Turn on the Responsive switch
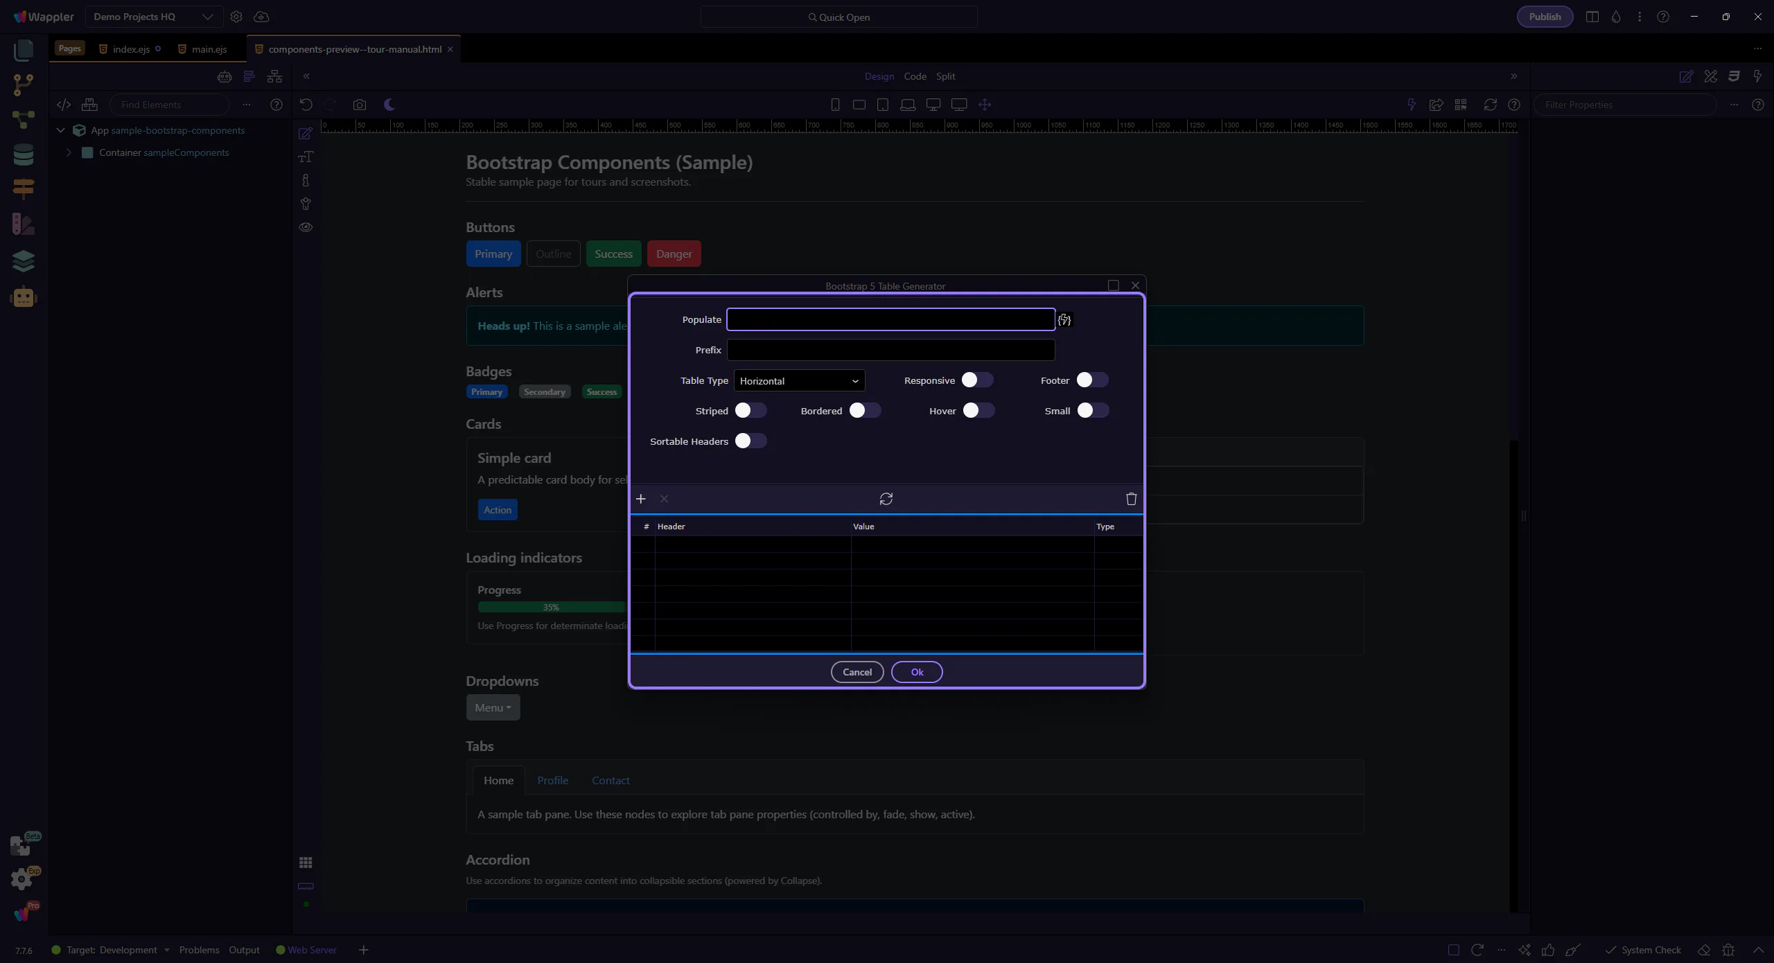 click(x=977, y=380)
